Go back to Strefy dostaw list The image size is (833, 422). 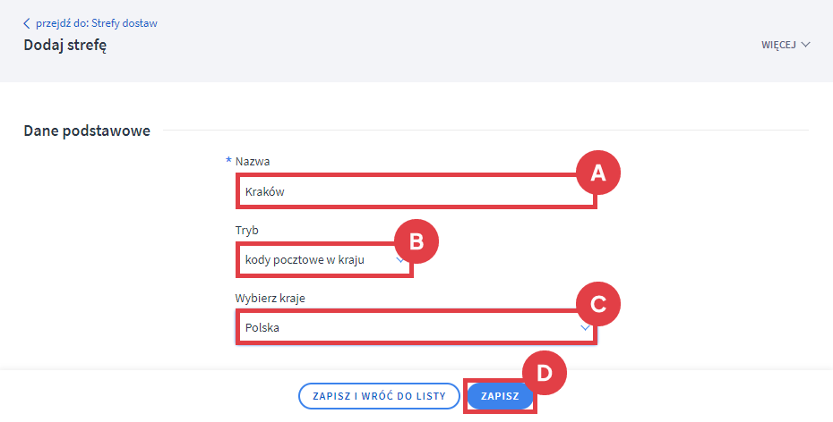coord(96,23)
